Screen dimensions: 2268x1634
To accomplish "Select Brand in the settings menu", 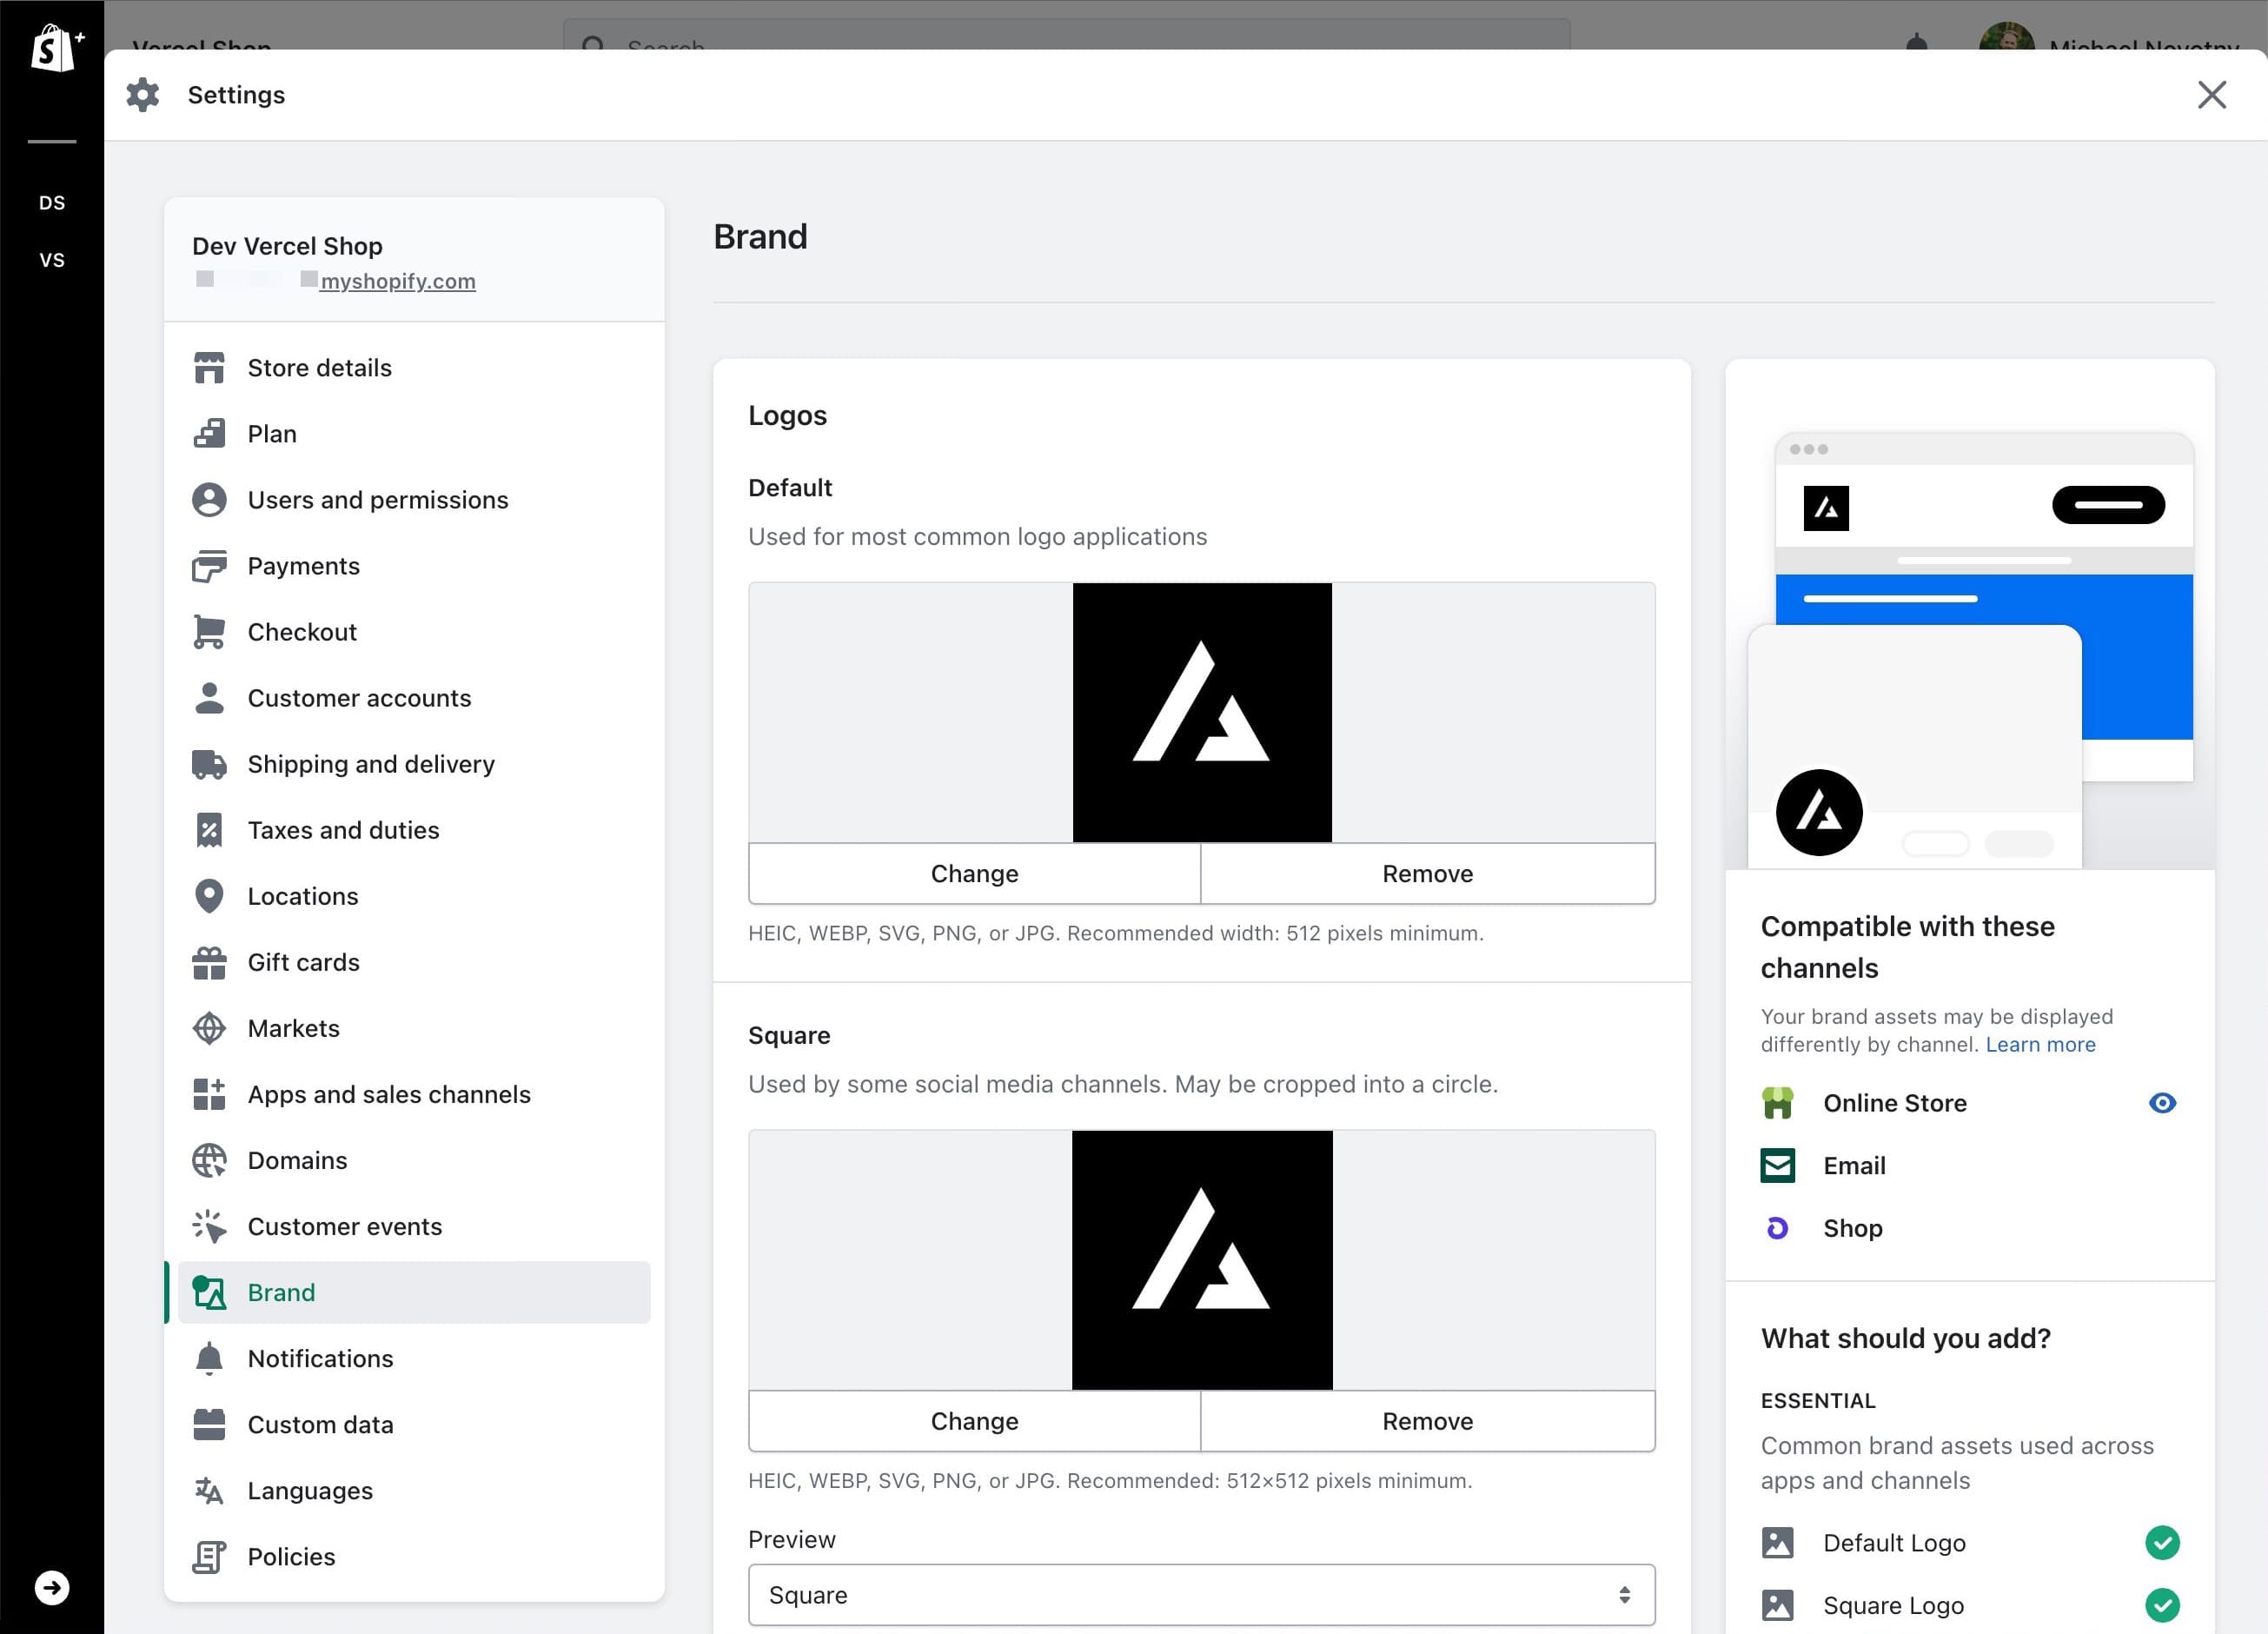I will coord(281,1292).
